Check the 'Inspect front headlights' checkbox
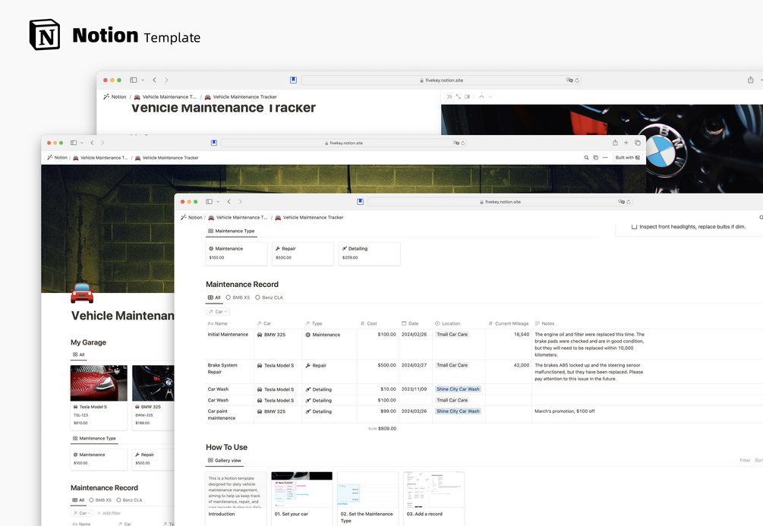 coord(634,227)
